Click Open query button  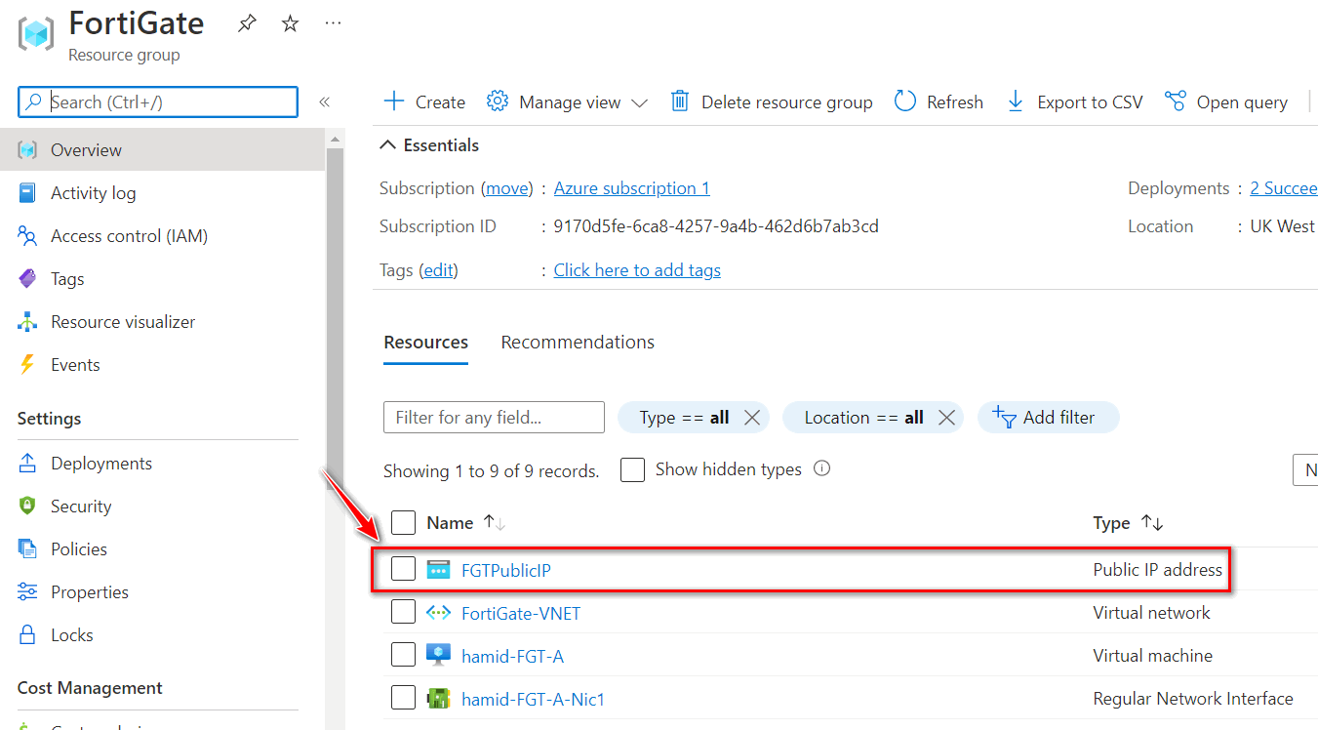[1226, 102]
